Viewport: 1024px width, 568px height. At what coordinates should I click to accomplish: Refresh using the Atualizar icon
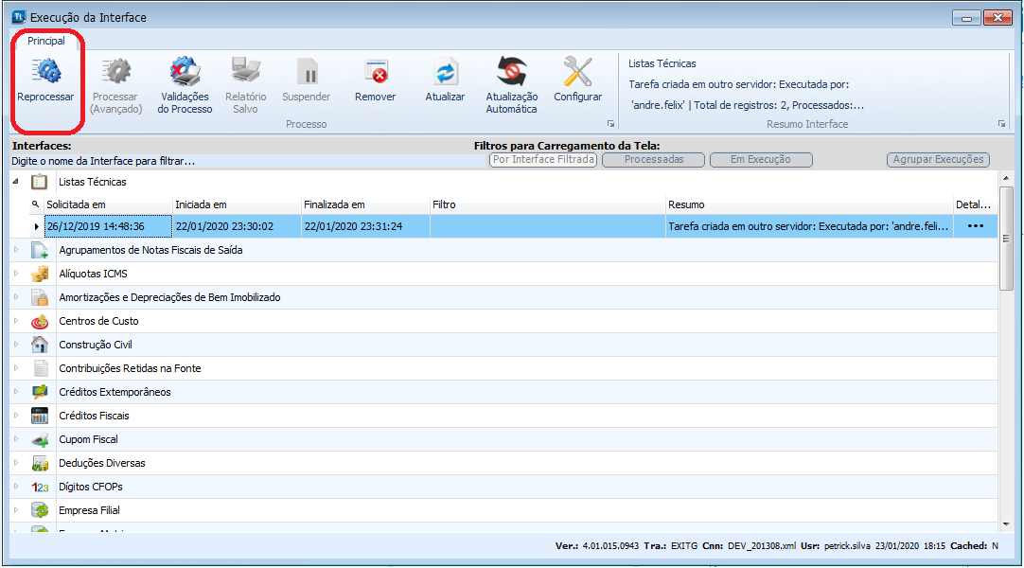pyautogui.click(x=445, y=72)
